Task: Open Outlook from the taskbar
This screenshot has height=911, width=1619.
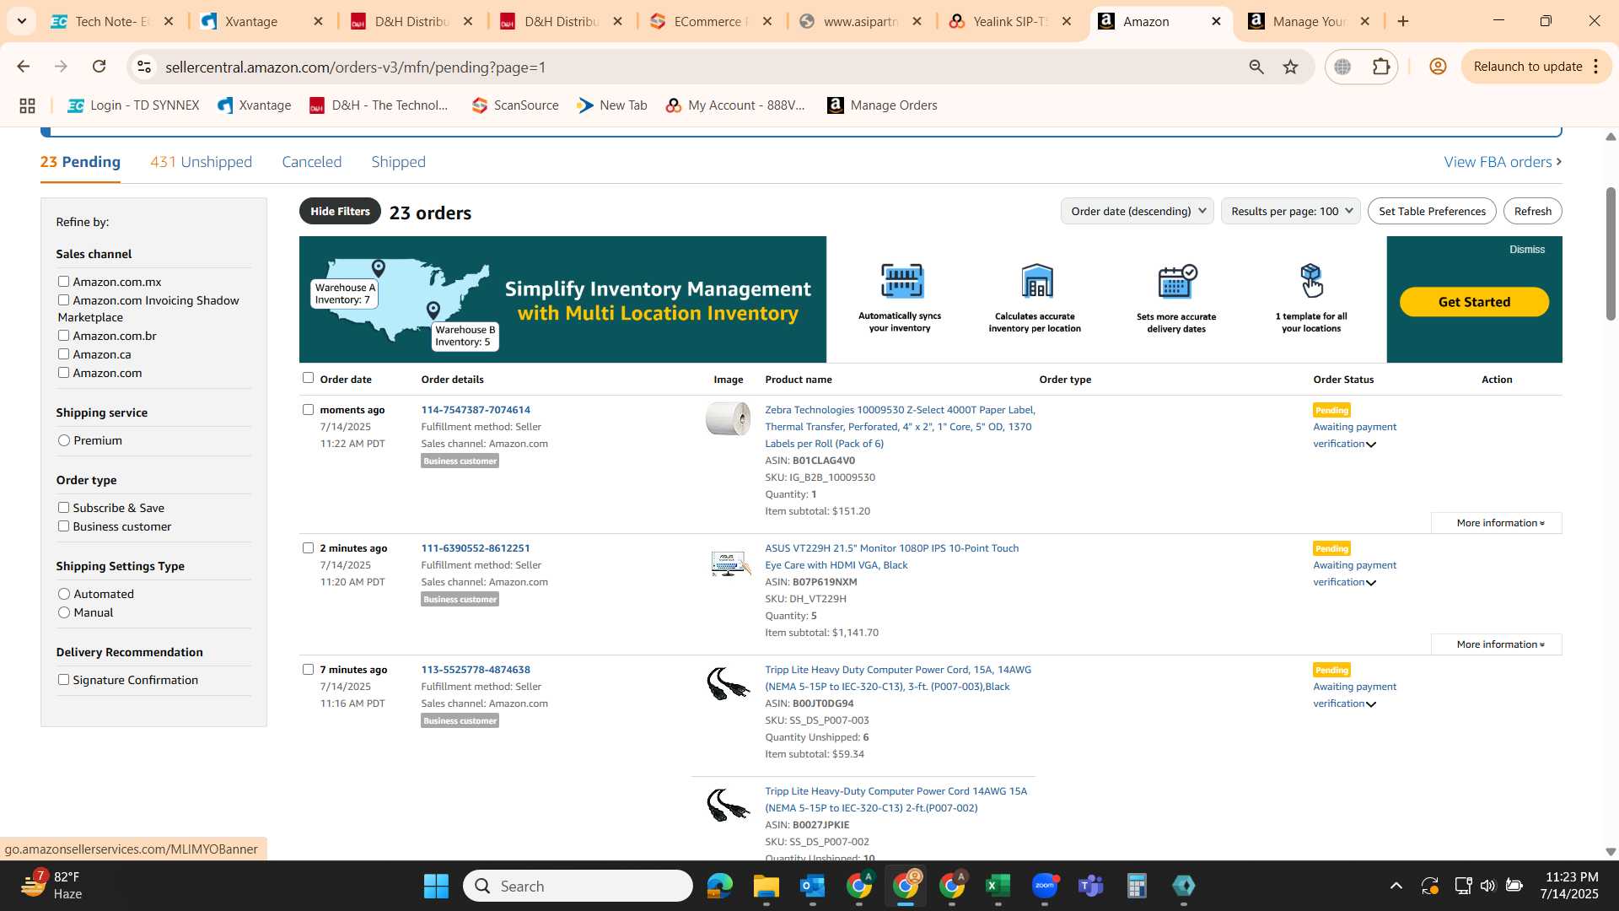Action: (x=812, y=886)
